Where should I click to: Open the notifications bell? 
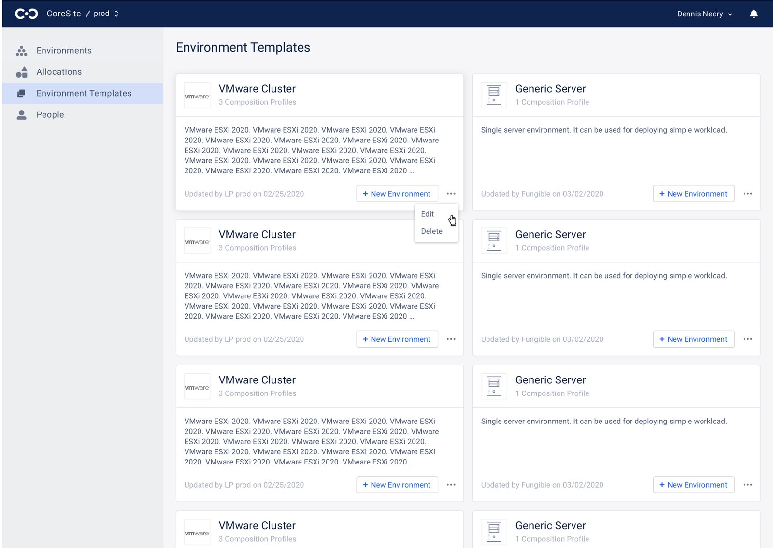(x=753, y=14)
